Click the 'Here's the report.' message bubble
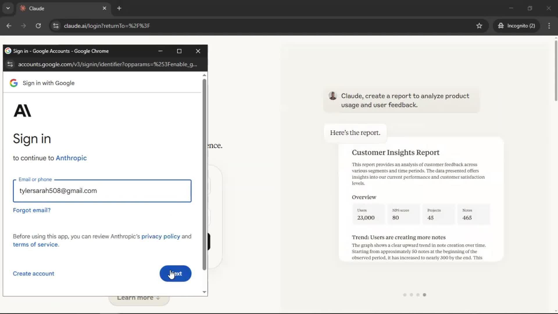Image resolution: width=558 pixels, height=314 pixels. pyautogui.click(x=355, y=133)
